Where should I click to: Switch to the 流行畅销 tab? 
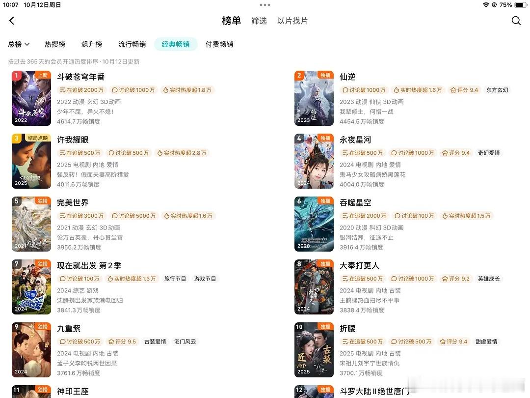point(132,44)
